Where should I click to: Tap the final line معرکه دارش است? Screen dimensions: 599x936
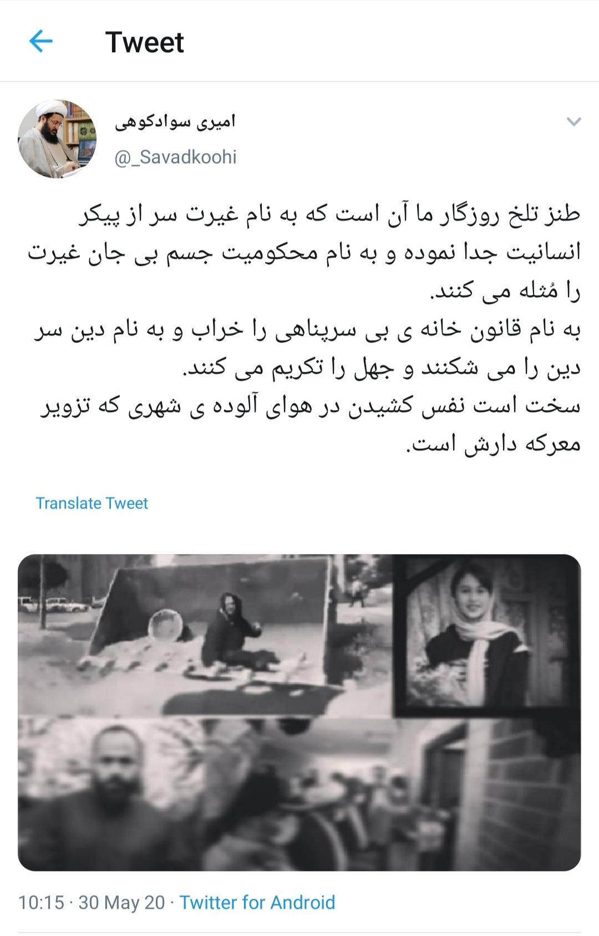coord(494,445)
